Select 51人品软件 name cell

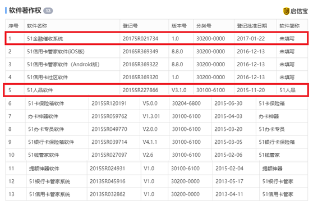click(40, 90)
